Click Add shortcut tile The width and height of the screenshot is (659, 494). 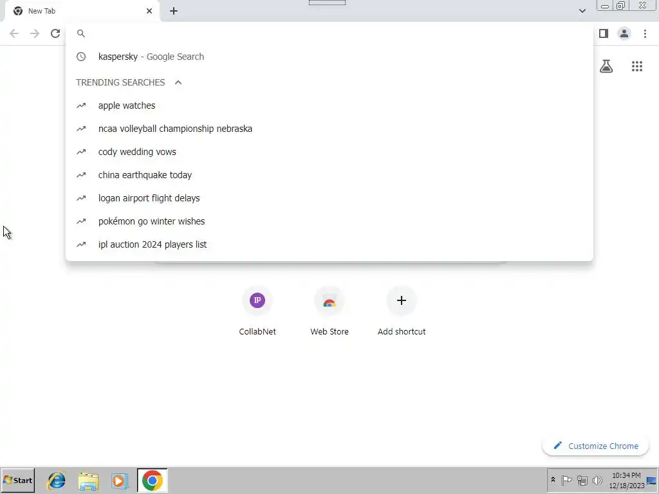pos(402,311)
